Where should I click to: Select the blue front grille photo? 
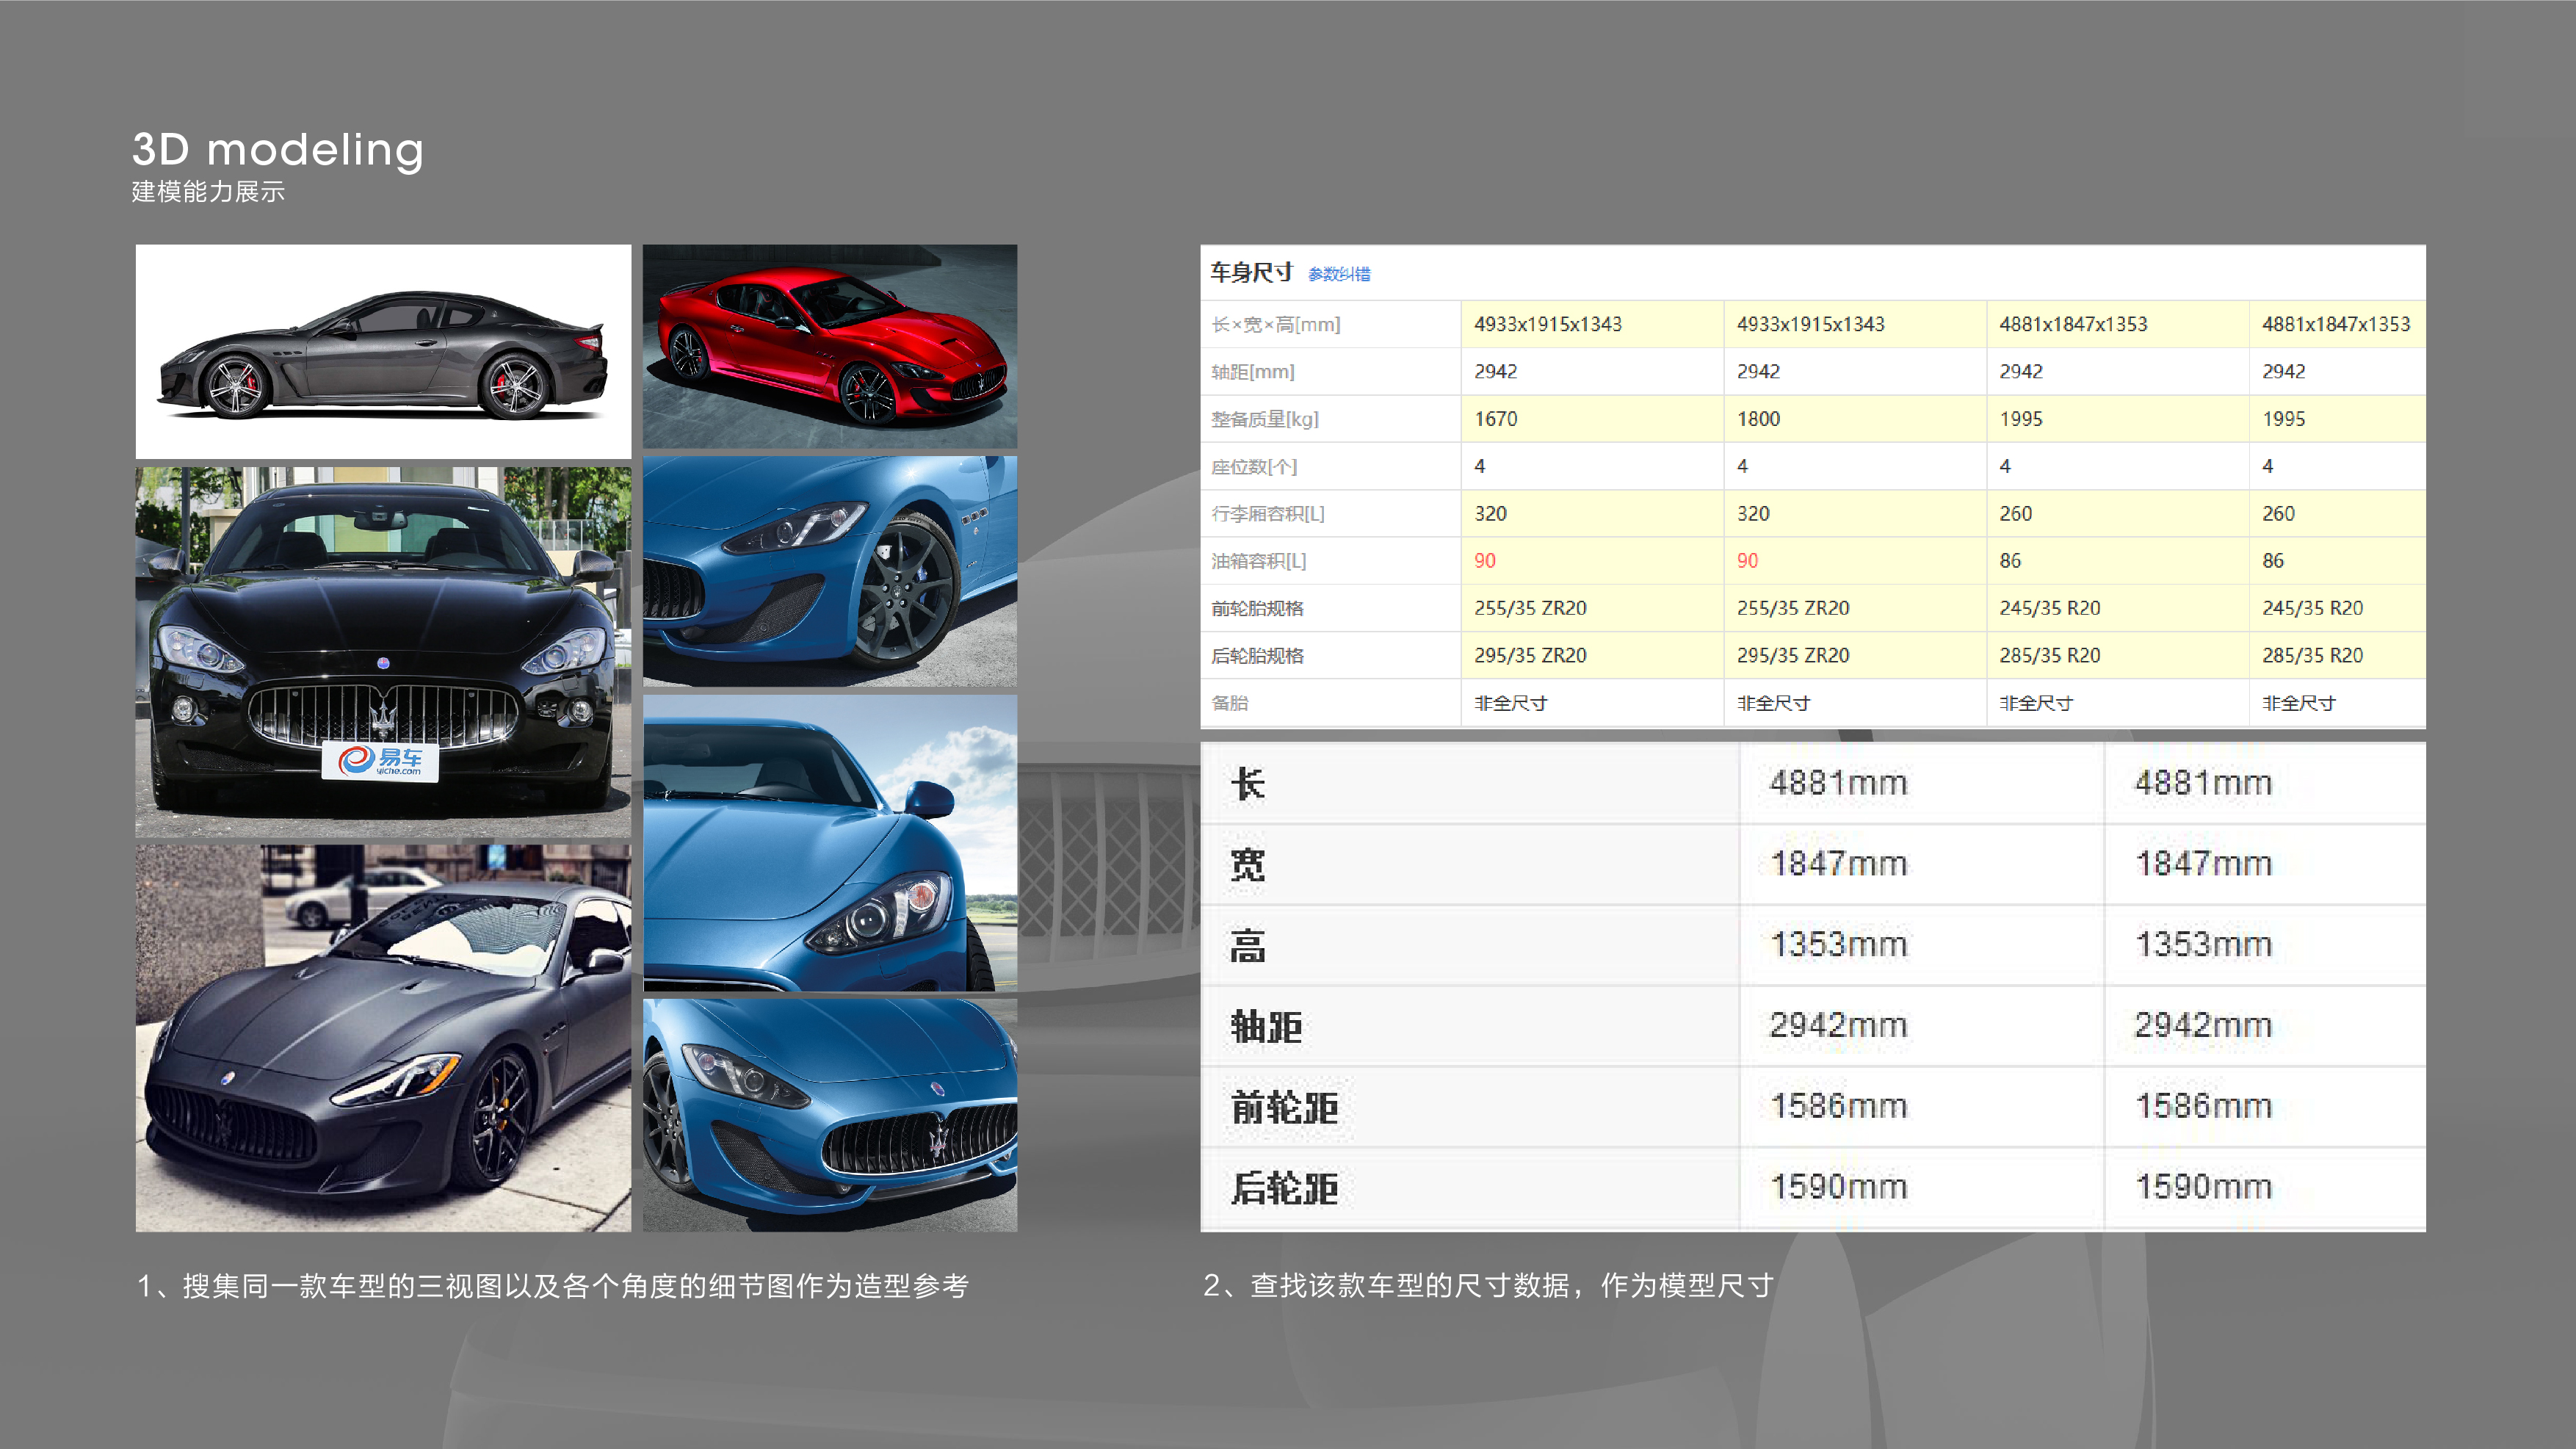tap(829, 1114)
